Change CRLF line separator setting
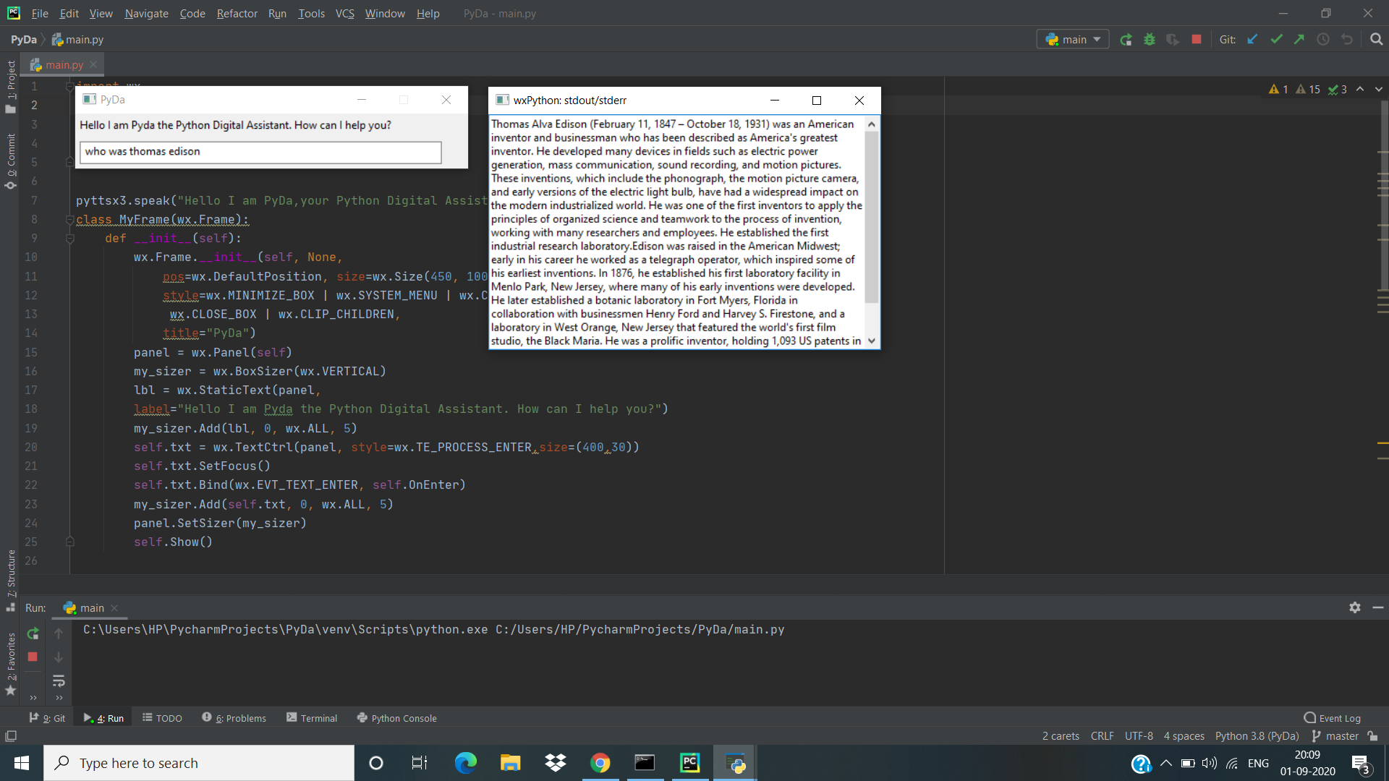The height and width of the screenshot is (781, 1389). 1102,736
